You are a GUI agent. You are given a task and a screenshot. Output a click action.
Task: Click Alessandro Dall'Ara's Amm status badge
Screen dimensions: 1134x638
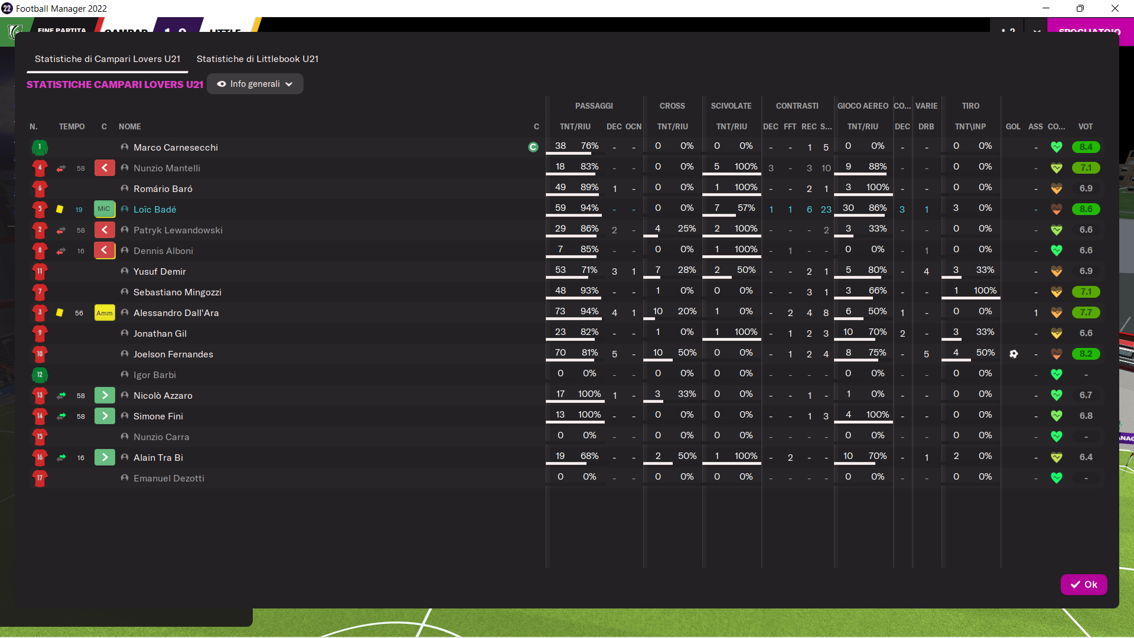tap(105, 313)
